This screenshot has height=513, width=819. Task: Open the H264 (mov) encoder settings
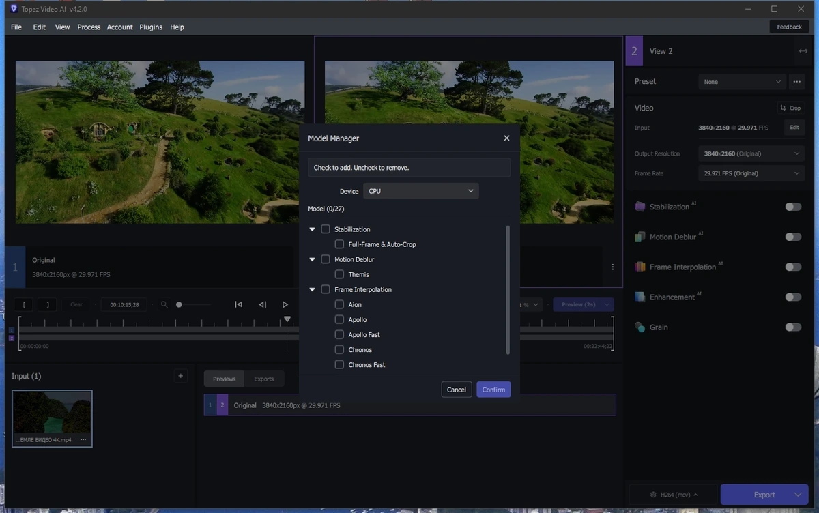click(672, 495)
